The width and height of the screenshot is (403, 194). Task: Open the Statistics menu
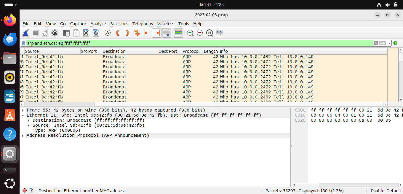(119, 24)
